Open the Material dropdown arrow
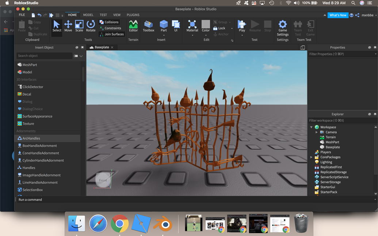This screenshot has height=236, width=378. coord(192,35)
